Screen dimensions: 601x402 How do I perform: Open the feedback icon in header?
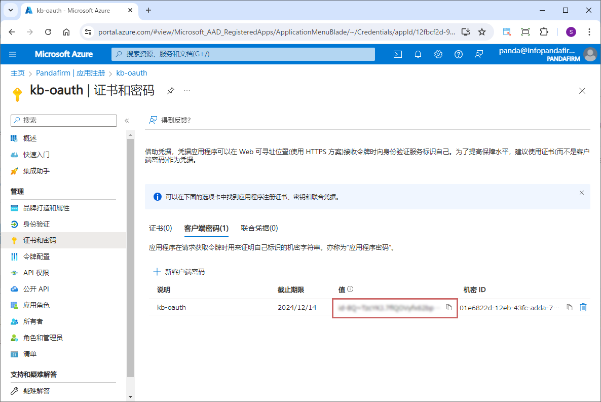point(479,54)
